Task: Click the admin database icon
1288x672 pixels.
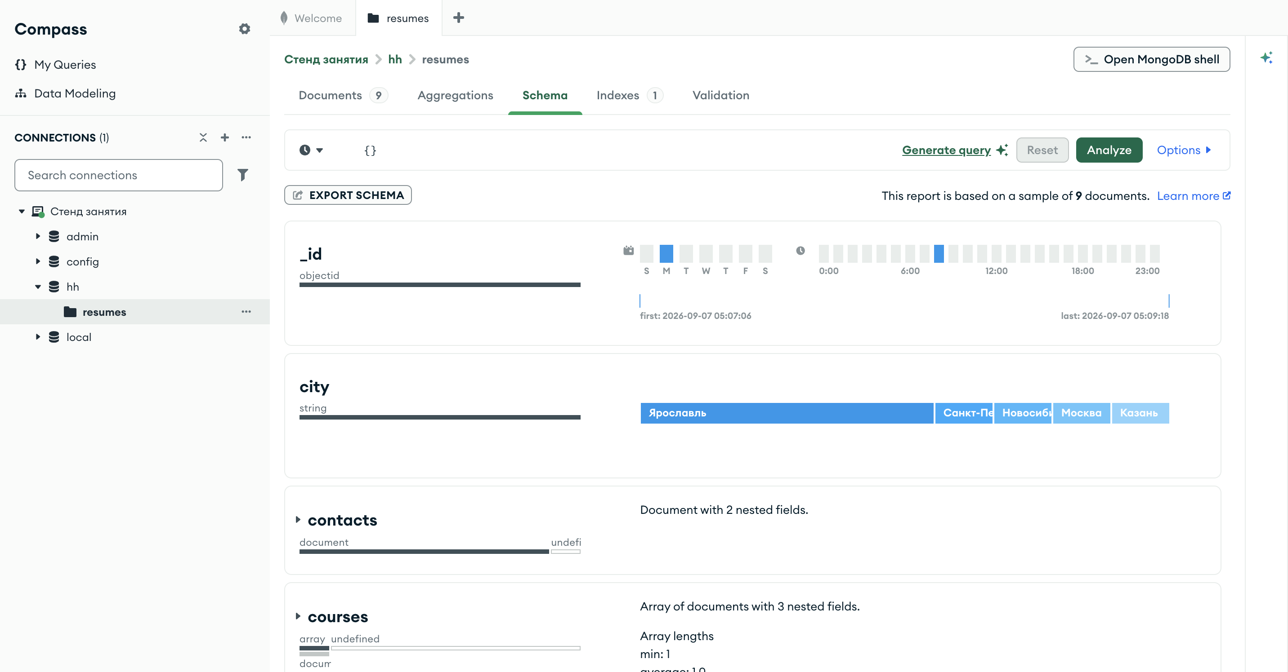Action: (x=54, y=236)
